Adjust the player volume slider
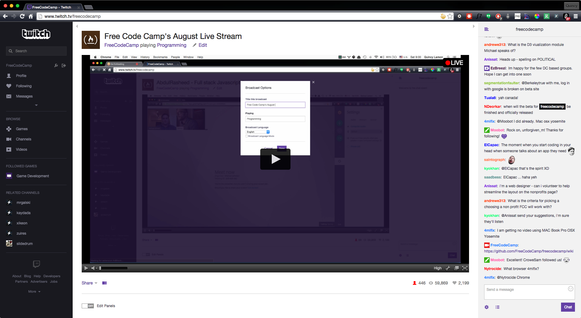581x318 pixels. click(113, 268)
